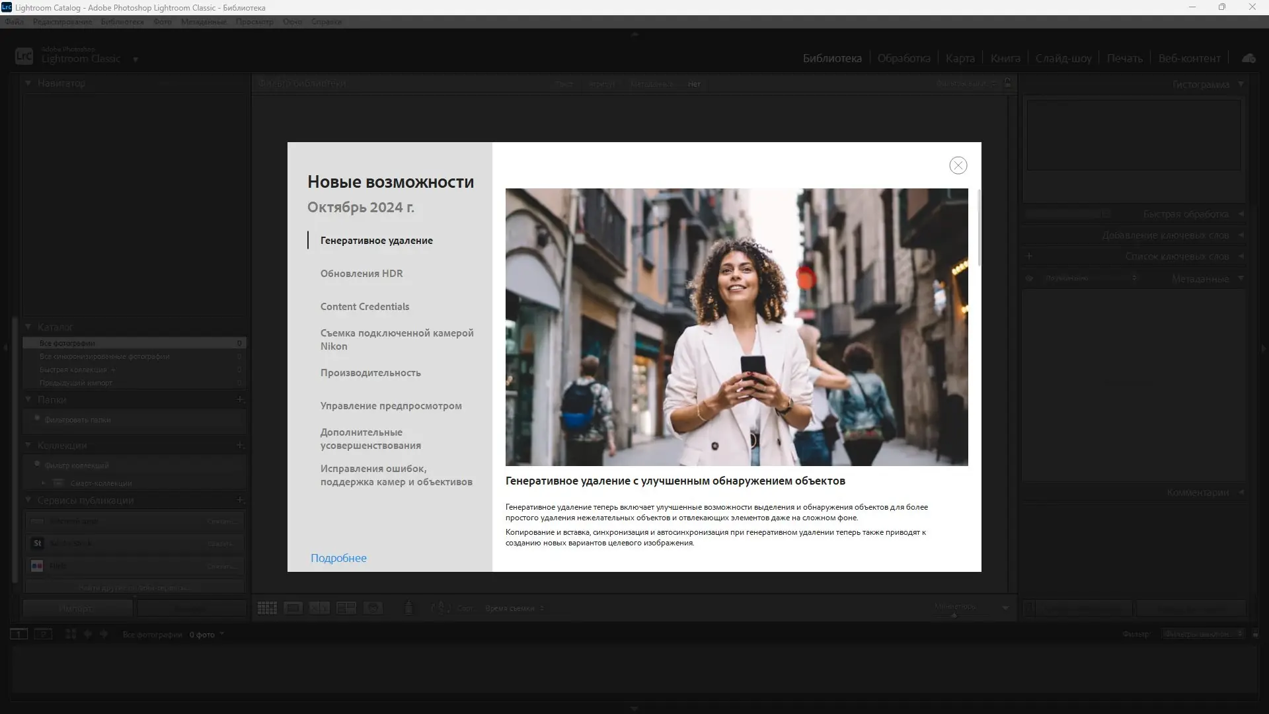The width and height of the screenshot is (1269, 714).
Task: Collapse the Гистограмма panel triangle
Action: 1241,84
